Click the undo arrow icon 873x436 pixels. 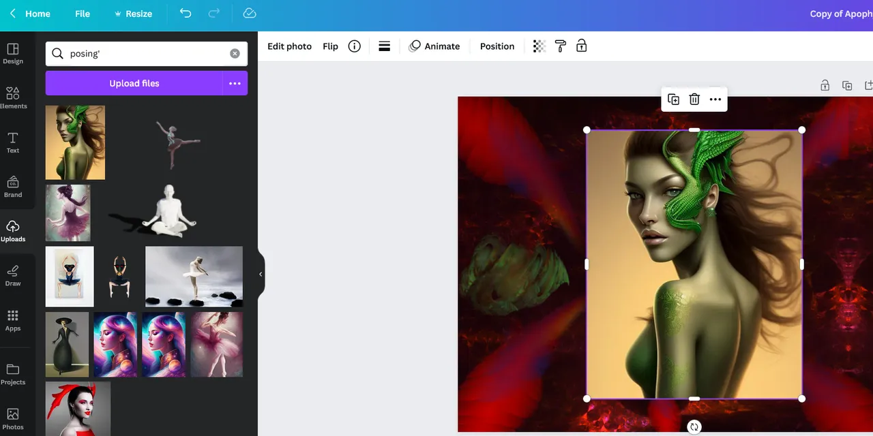pos(186,14)
